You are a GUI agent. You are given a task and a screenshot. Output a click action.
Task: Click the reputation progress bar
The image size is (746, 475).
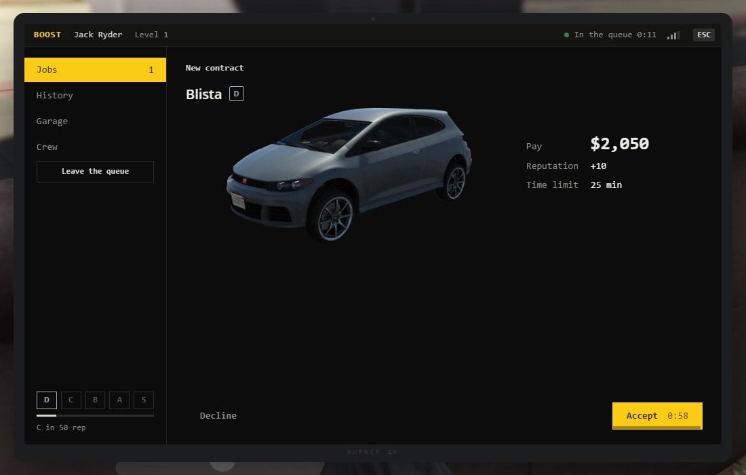point(95,415)
